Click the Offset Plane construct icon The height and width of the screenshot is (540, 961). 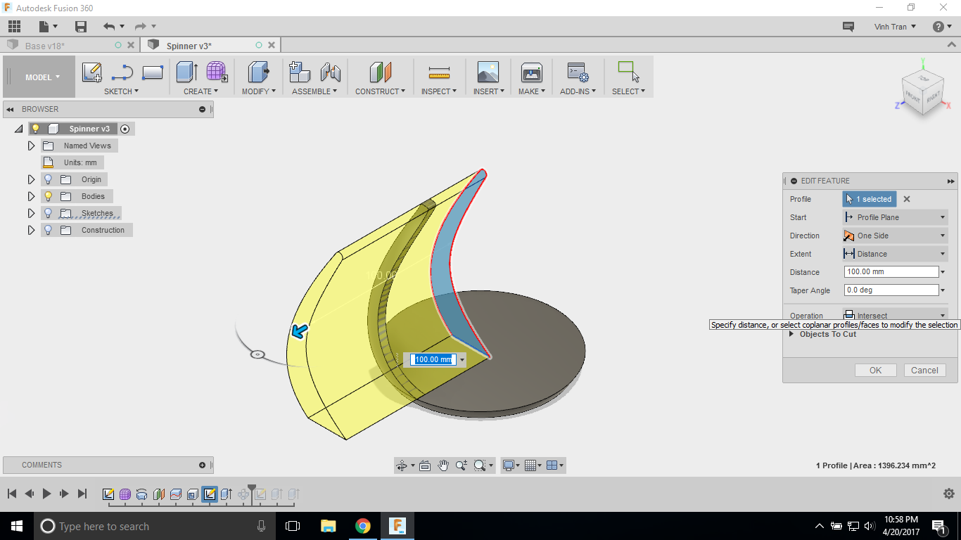[x=380, y=72]
